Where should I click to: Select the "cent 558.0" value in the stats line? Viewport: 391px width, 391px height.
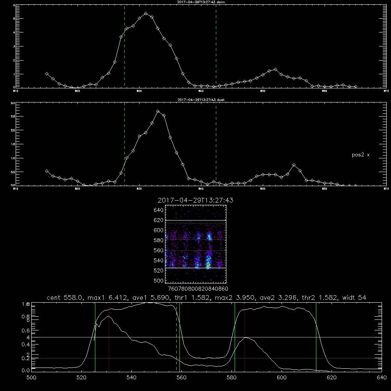(x=65, y=298)
